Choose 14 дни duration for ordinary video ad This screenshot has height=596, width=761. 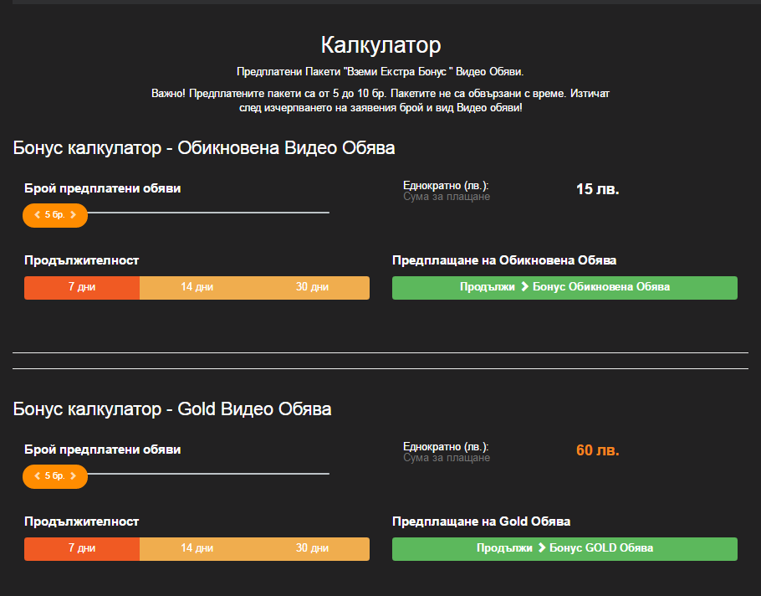pyautogui.click(x=197, y=287)
